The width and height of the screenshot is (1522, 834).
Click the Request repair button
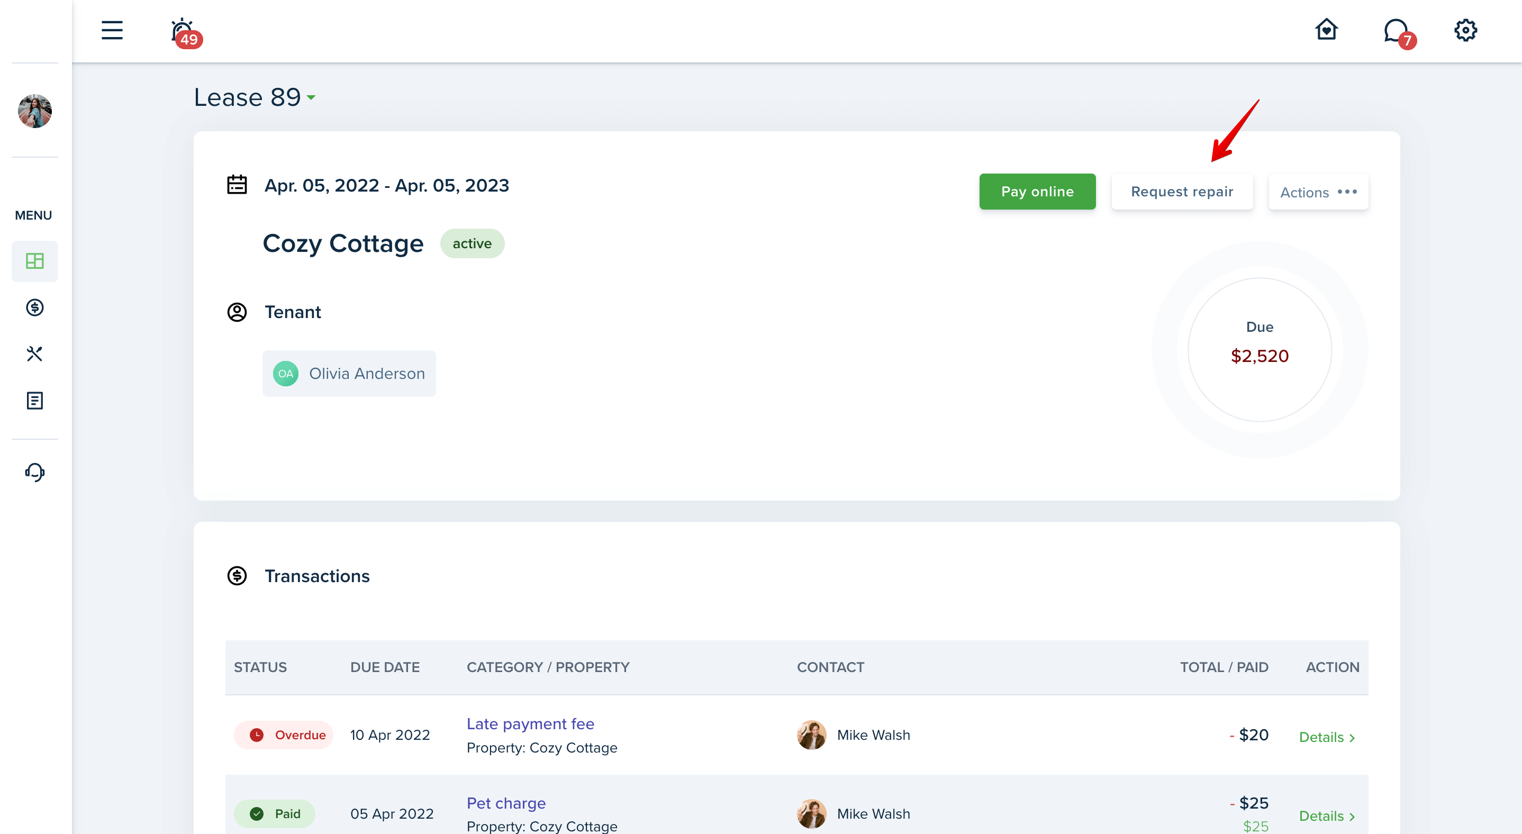(1182, 192)
